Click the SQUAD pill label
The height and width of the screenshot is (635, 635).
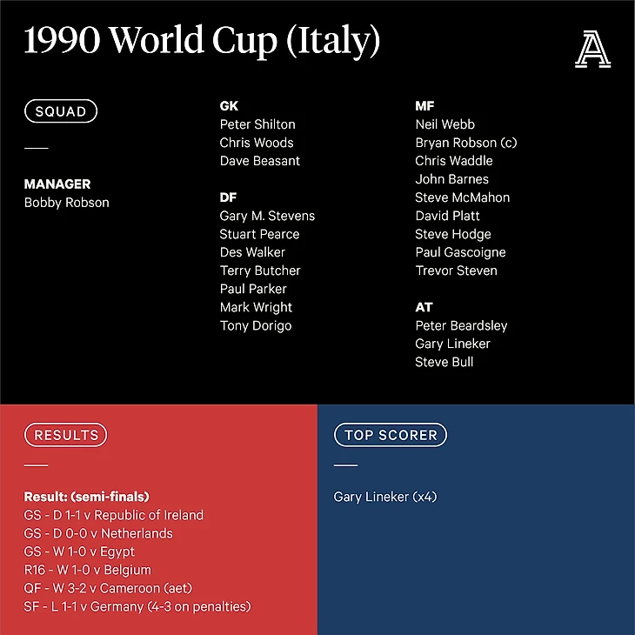(60, 111)
